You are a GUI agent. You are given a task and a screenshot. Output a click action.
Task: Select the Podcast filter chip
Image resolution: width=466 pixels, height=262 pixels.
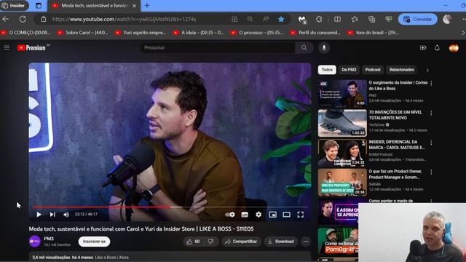(373, 70)
